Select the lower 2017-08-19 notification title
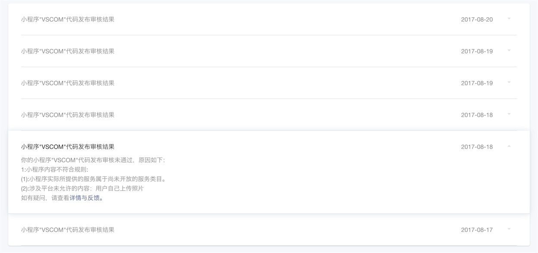 point(68,83)
